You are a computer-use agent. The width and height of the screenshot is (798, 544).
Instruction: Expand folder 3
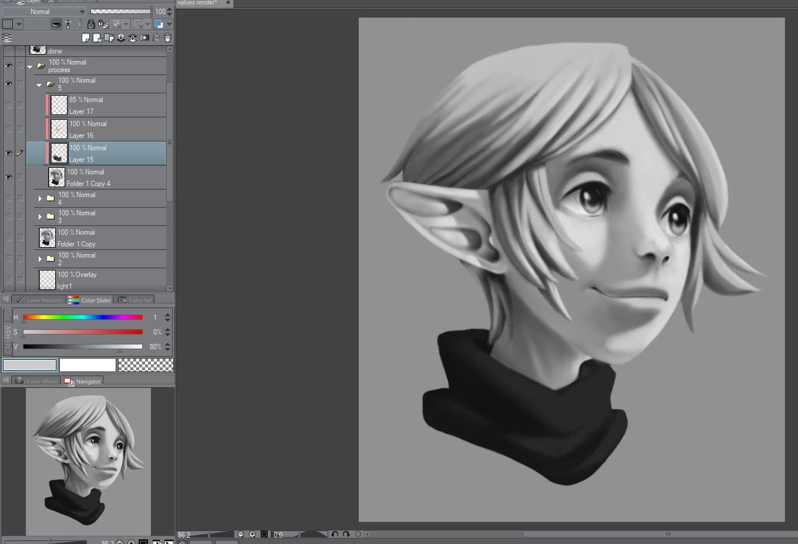point(40,217)
